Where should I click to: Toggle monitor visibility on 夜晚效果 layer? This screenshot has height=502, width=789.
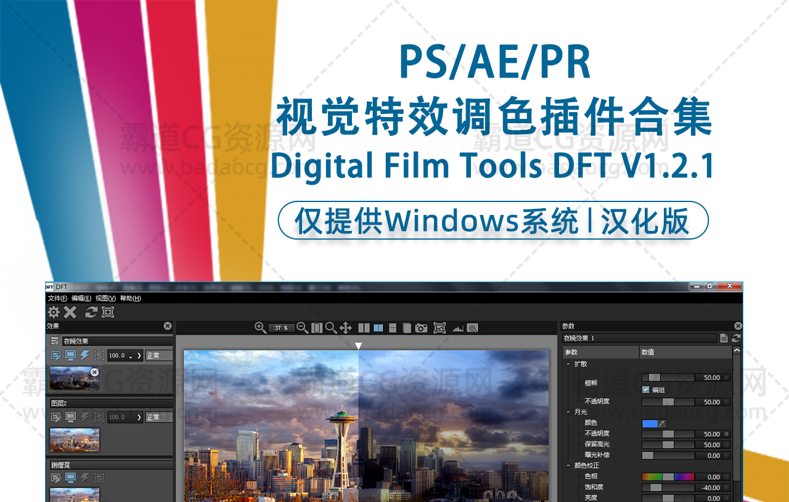pyautogui.click(x=70, y=355)
